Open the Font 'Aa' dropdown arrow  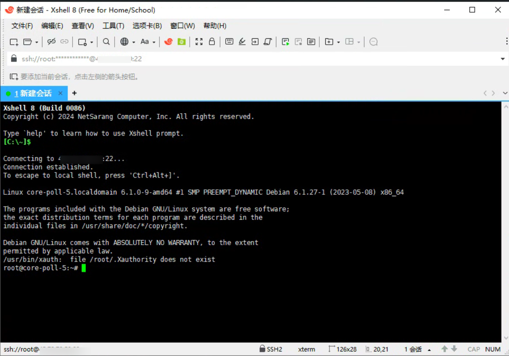tap(154, 42)
